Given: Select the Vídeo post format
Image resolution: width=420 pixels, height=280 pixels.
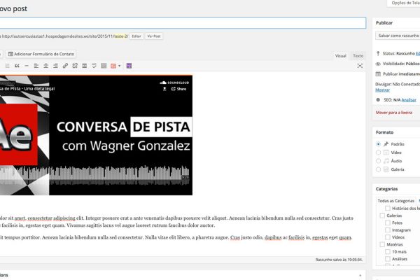Looking at the screenshot, I should click(x=379, y=152).
